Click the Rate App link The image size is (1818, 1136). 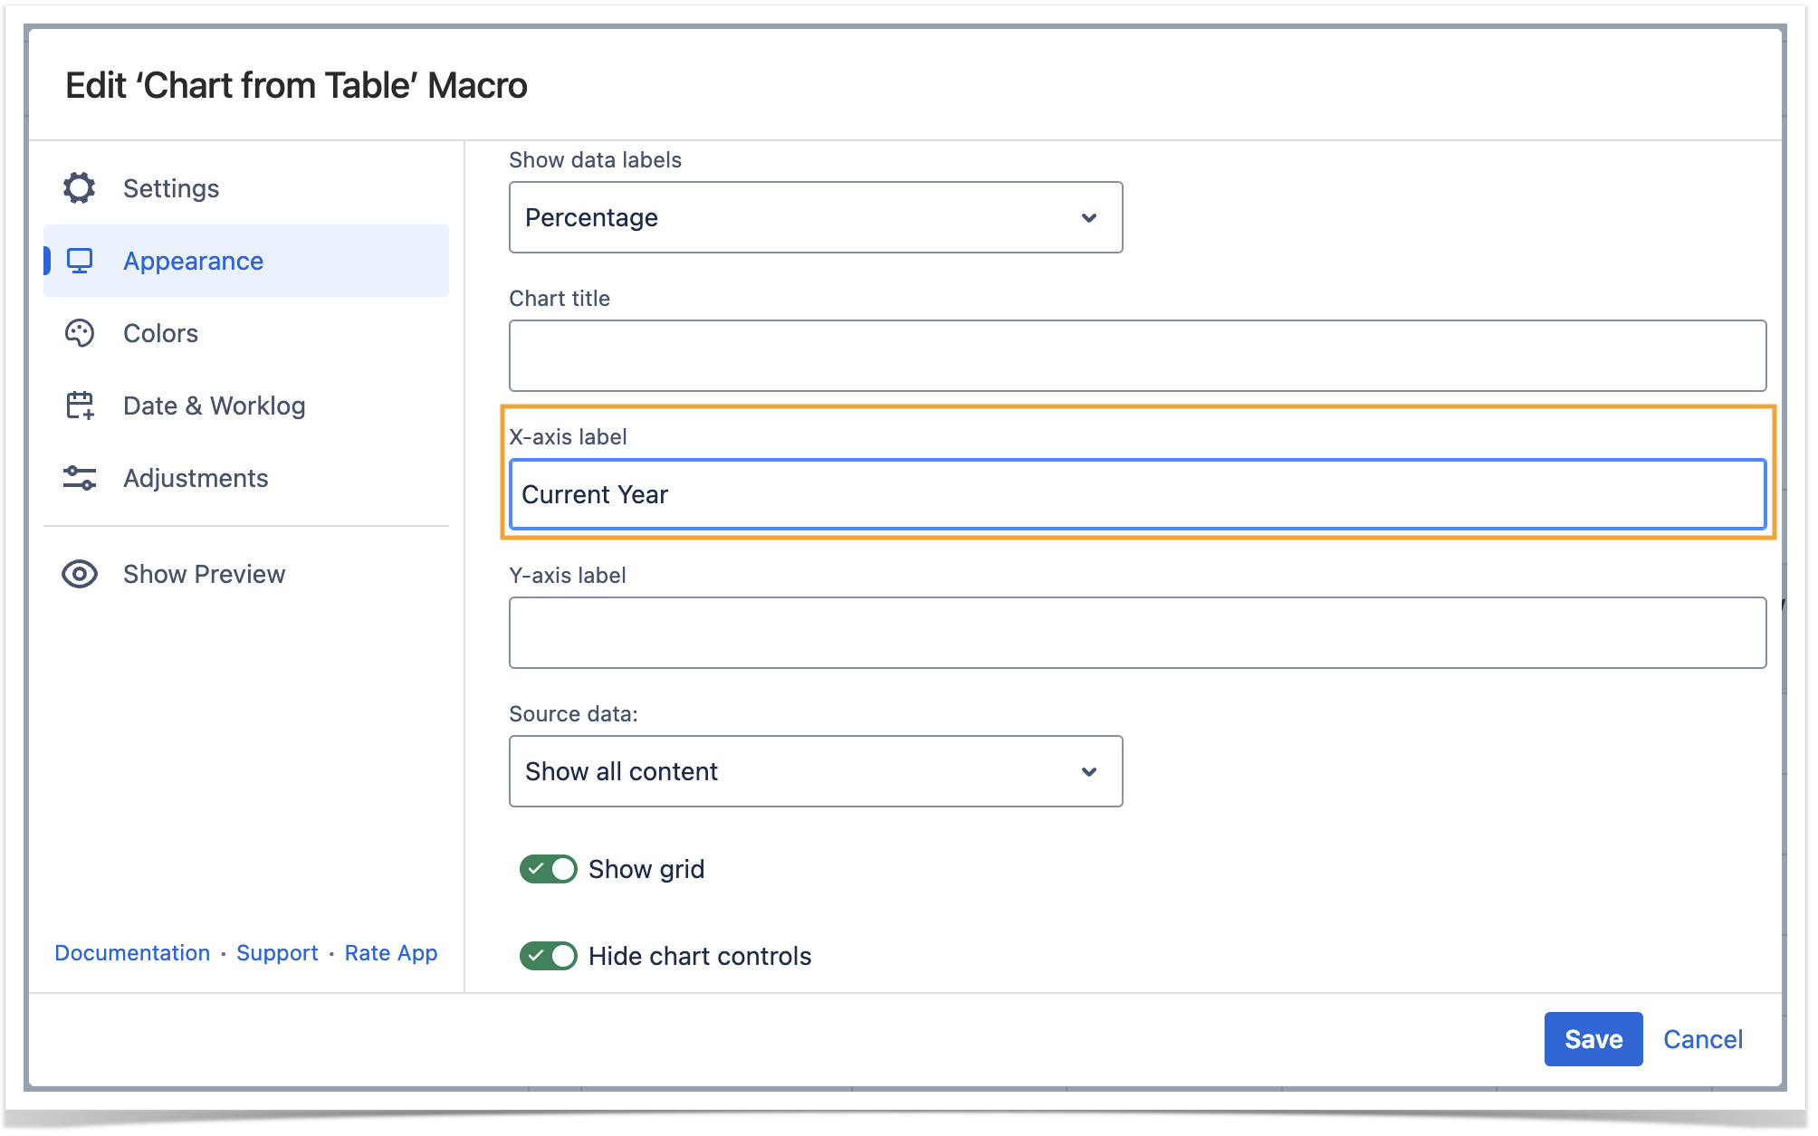tap(390, 953)
